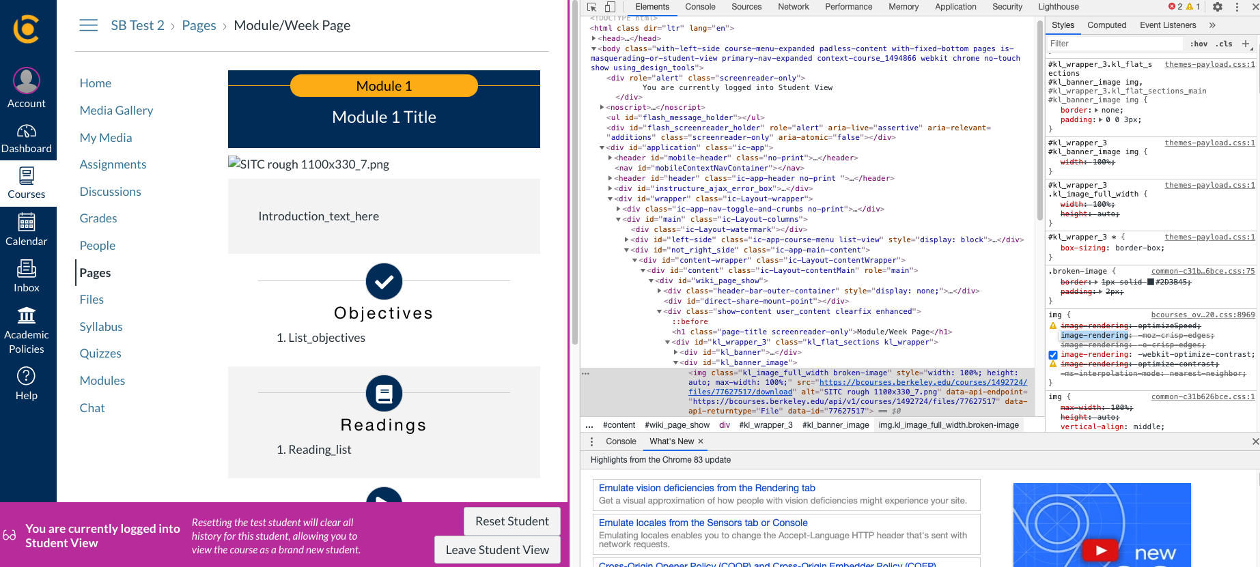
Task: Open bcourses_ov…20.css:8969 source link
Action: (x=1203, y=315)
